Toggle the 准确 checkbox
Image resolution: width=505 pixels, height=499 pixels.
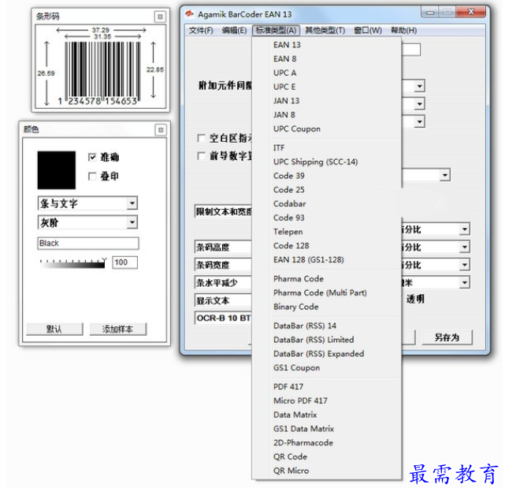[92, 157]
